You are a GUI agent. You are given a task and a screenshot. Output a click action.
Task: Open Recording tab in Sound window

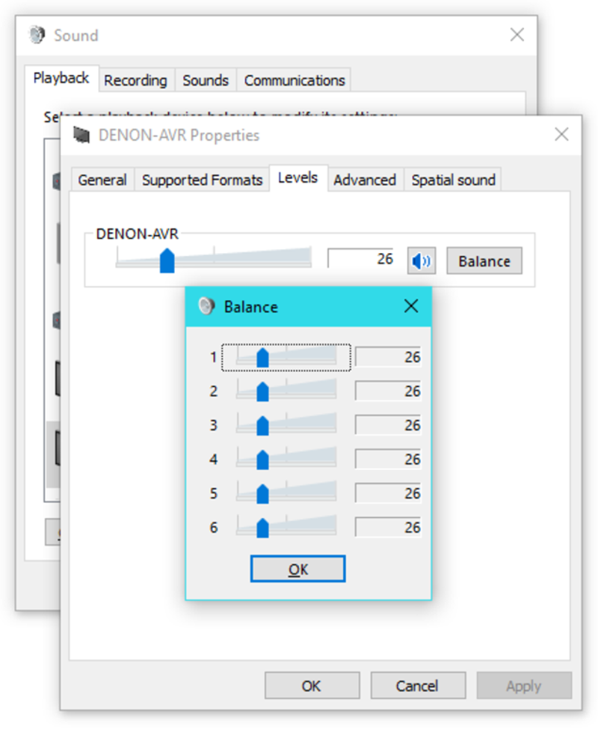[x=135, y=80]
